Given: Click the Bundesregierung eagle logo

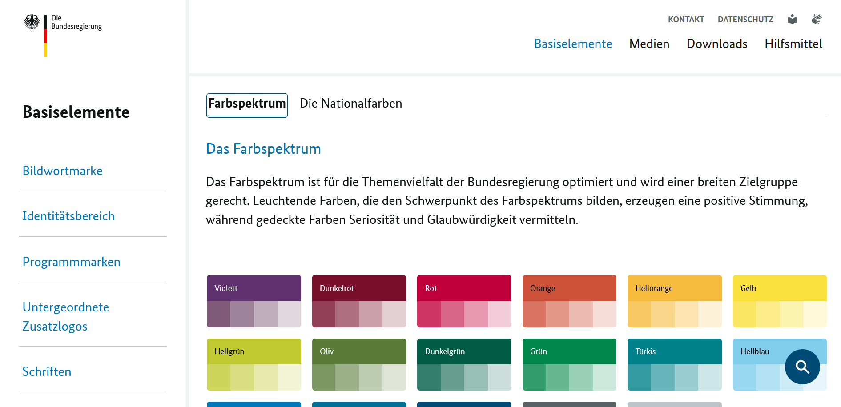Looking at the screenshot, I should coord(63,36).
